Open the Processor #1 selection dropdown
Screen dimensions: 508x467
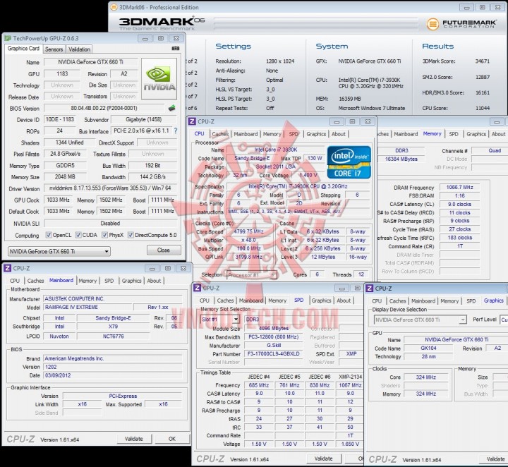tap(251, 275)
